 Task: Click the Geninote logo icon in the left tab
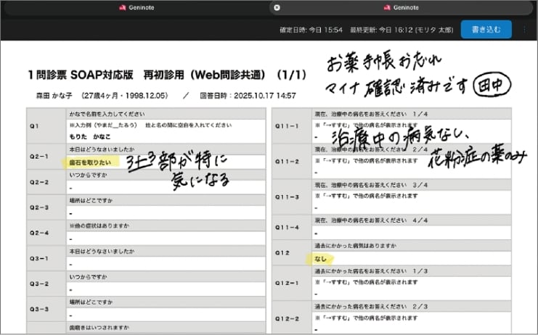(123, 7)
